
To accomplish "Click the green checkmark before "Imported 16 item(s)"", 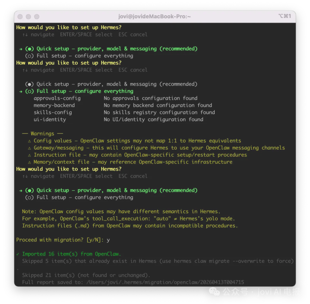I will (18, 254).
